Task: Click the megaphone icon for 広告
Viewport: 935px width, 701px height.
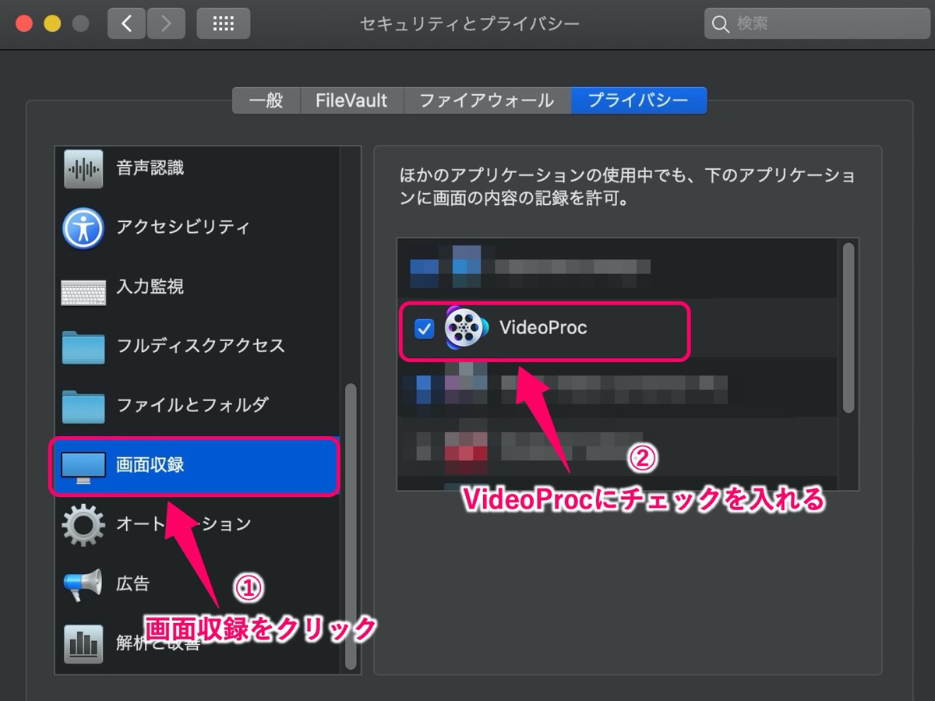Action: (x=83, y=585)
